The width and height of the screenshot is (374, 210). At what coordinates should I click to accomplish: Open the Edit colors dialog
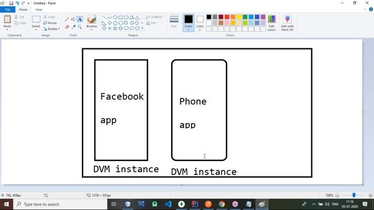[272, 23]
